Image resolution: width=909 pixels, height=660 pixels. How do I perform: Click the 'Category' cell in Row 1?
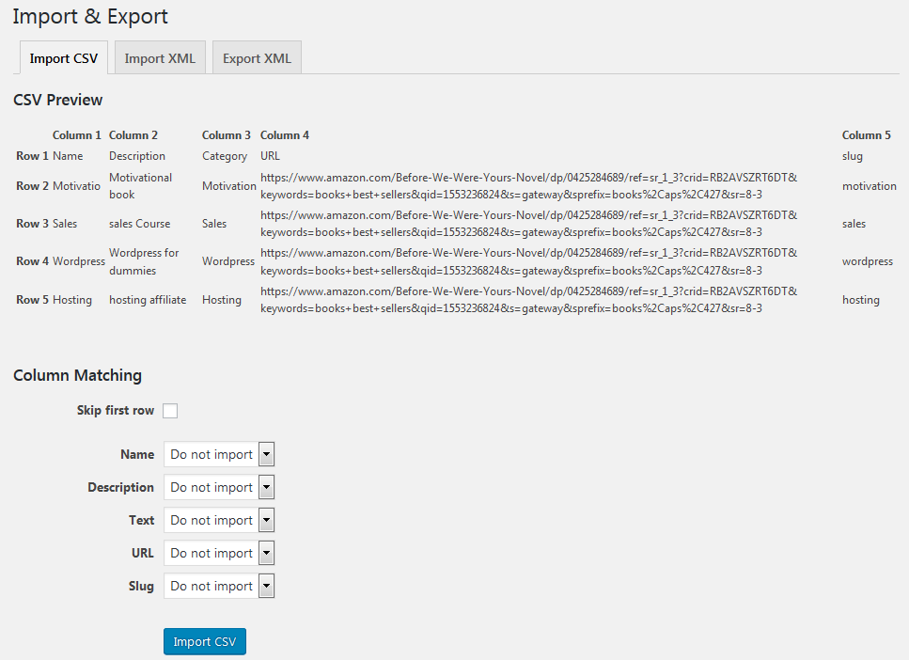[x=225, y=156]
